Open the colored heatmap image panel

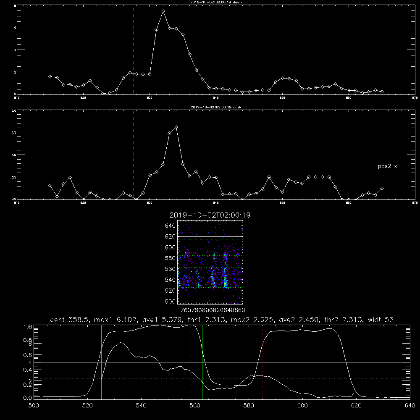point(210,262)
